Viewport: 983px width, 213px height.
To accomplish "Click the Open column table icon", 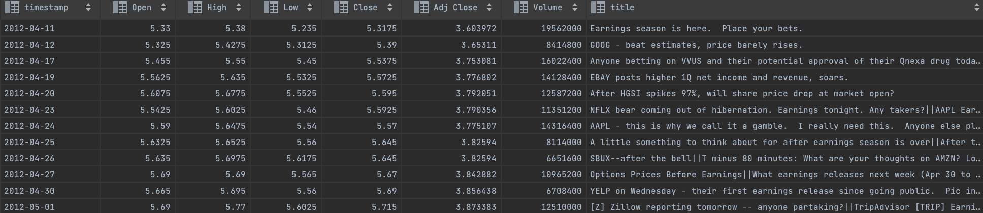I will pos(120,8).
